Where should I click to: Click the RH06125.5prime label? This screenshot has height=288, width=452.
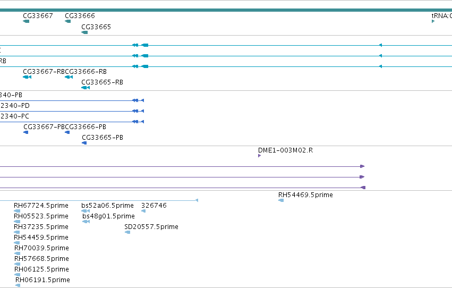[x=41, y=269]
